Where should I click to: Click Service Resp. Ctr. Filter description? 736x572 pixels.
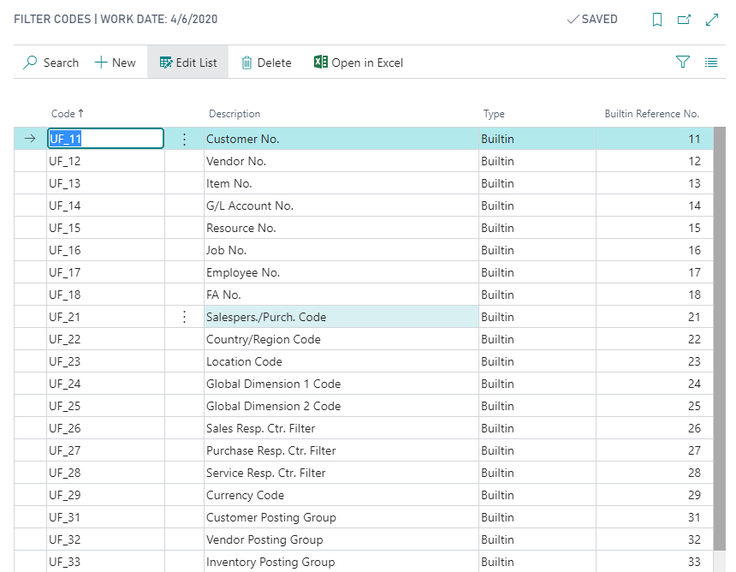pyautogui.click(x=341, y=473)
